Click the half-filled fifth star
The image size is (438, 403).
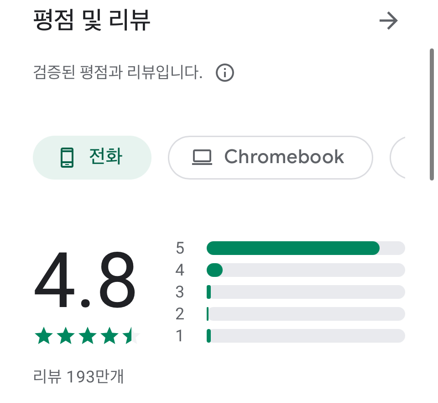coord(131,335)
